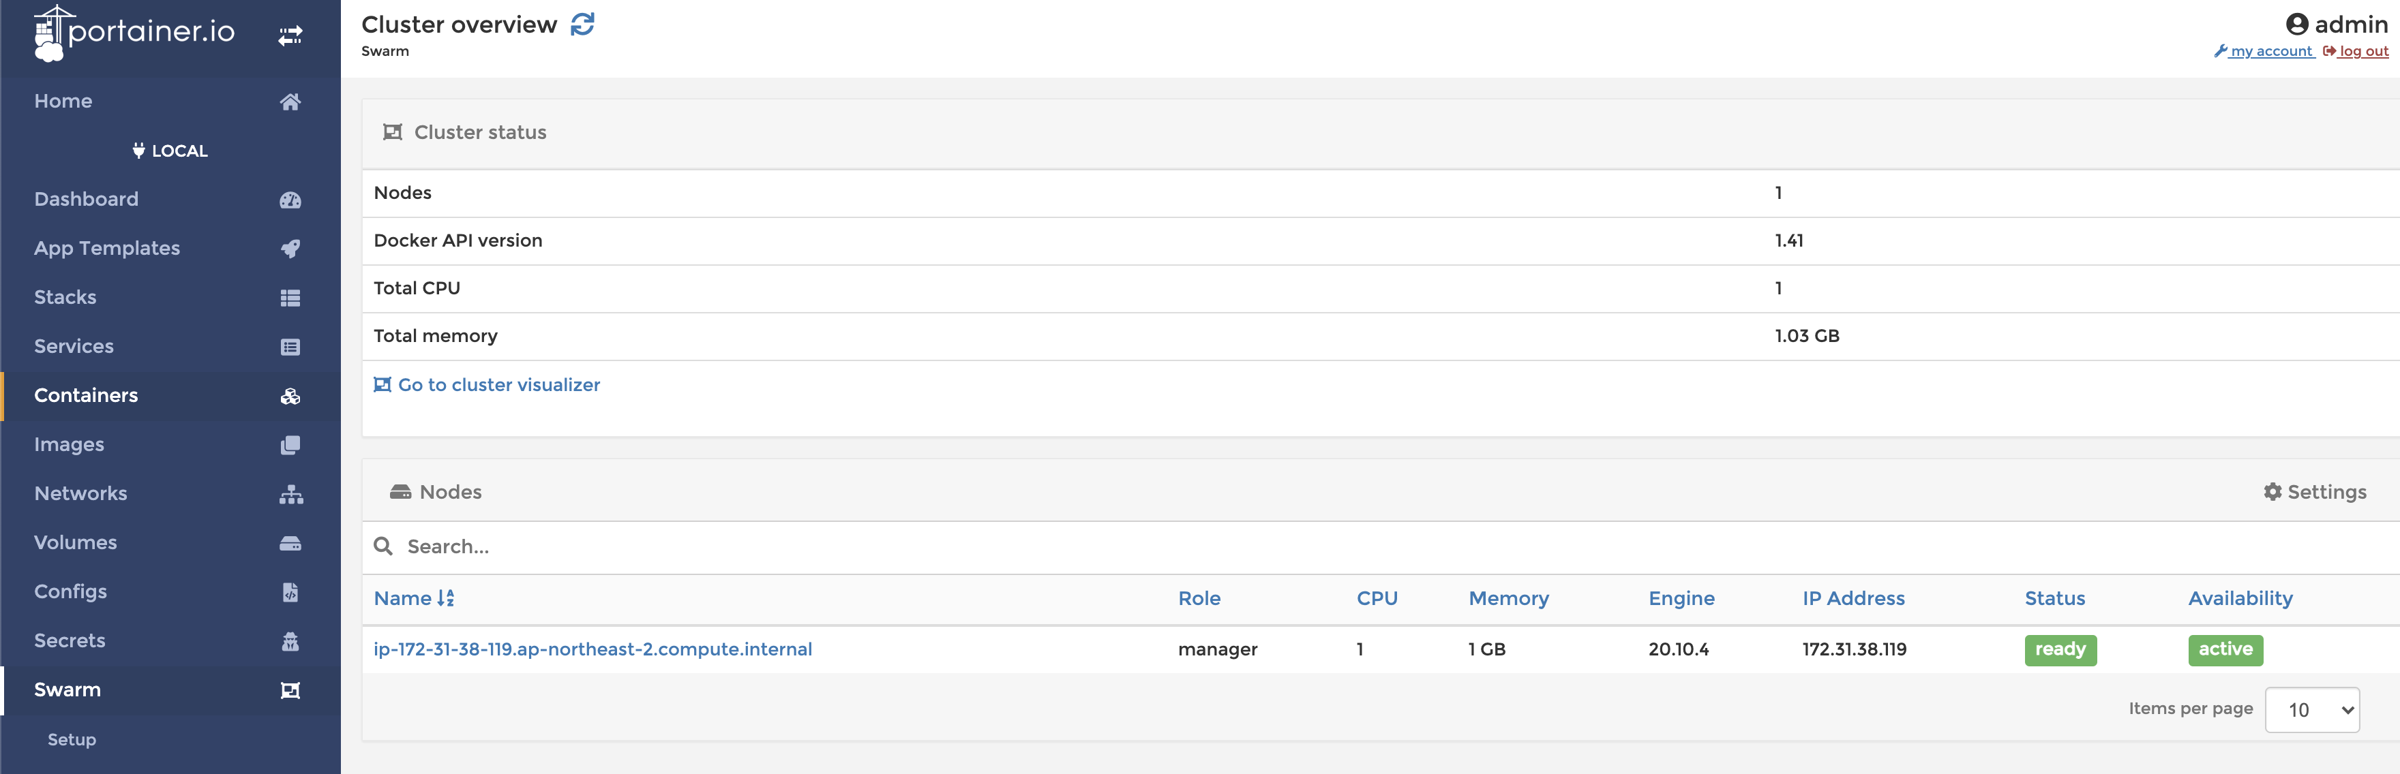Viewport: 2400px width, 774px height.
Task: Click the Volumes drive icon
Action: pyautogui.click(x=290, y=543)
